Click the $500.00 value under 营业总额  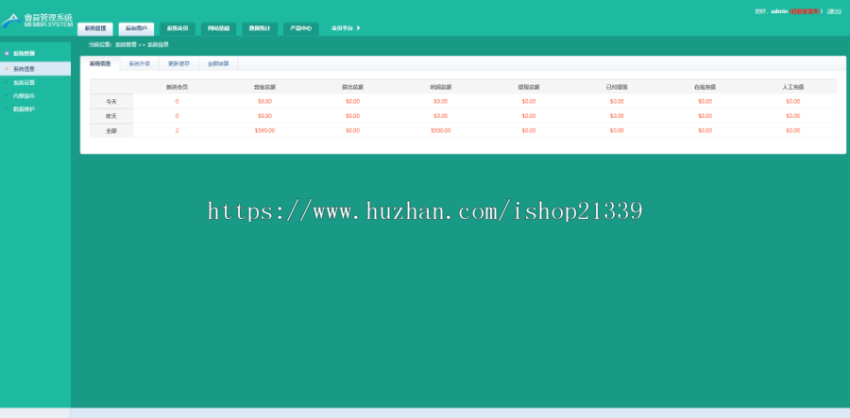point(265,130)
